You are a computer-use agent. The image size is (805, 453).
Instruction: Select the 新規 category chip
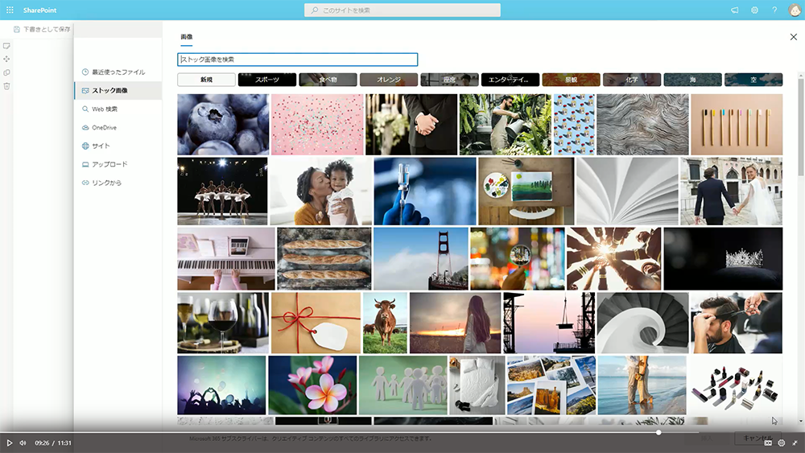(x=206, y=80)
